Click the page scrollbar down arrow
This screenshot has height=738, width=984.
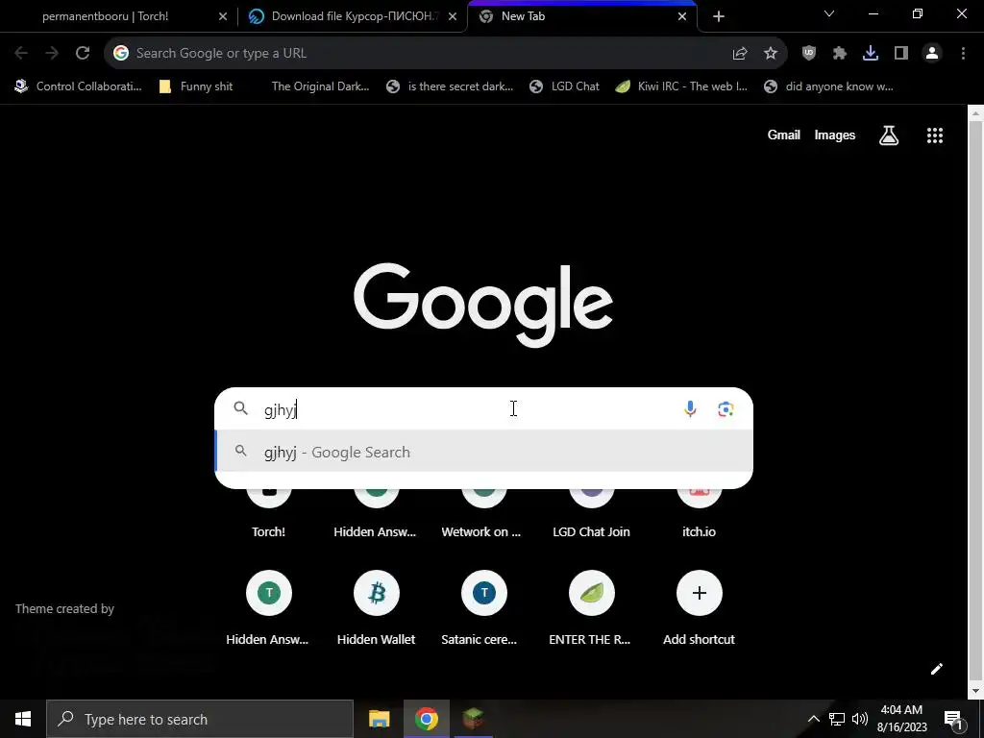click(x=975, y=691)
